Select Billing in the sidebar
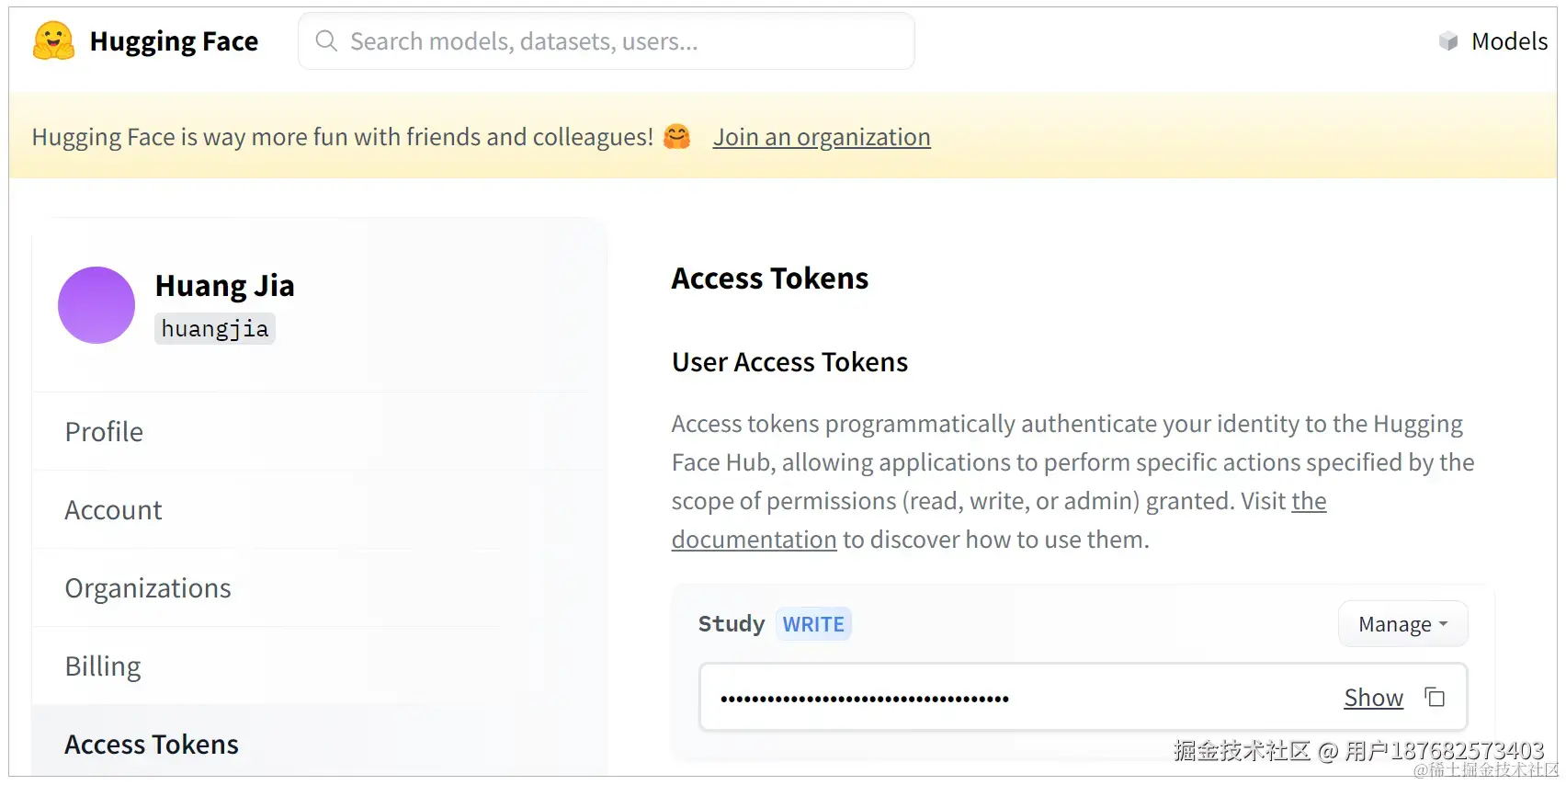The image size is (1566, 785). point(103,666)
